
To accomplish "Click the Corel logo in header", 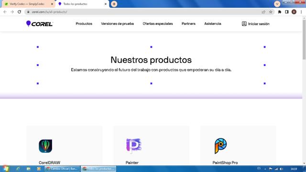I will 39,24.
